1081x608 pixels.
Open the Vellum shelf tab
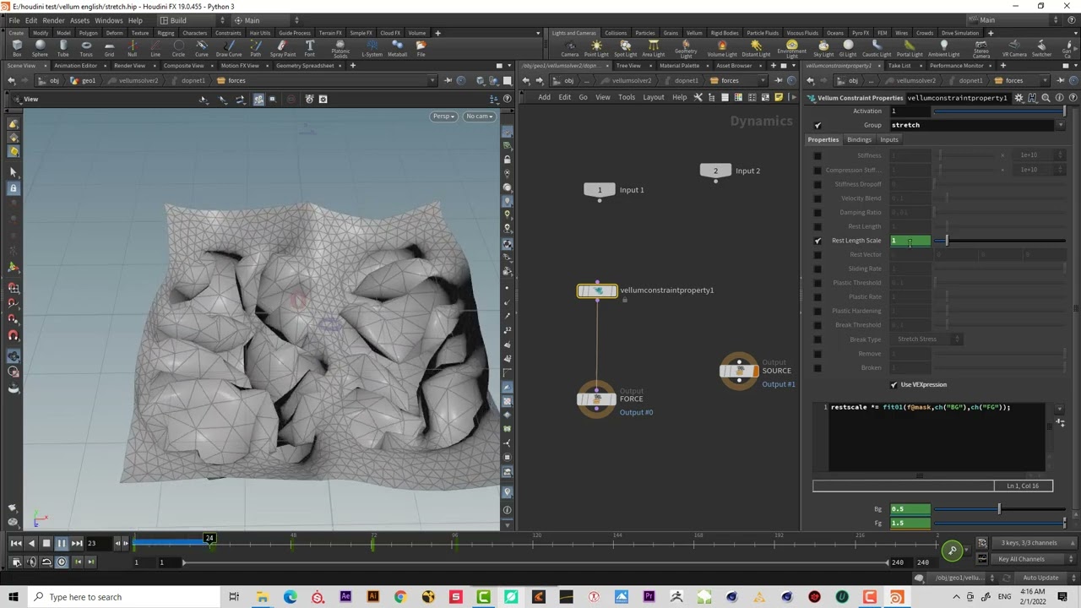[694, 33]
